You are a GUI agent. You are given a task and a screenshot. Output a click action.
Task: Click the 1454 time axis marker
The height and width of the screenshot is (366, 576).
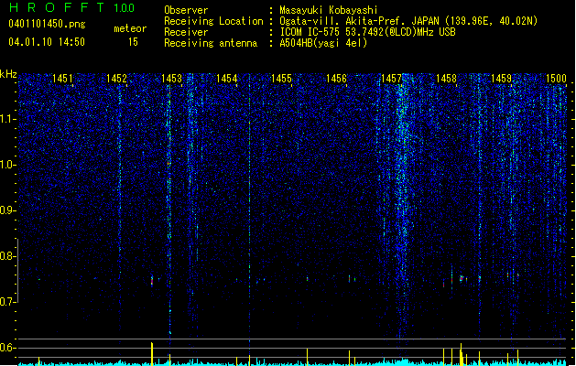pyautogui.click(x=227, y=78)
